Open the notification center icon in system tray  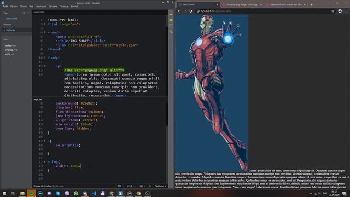point(344,193)
